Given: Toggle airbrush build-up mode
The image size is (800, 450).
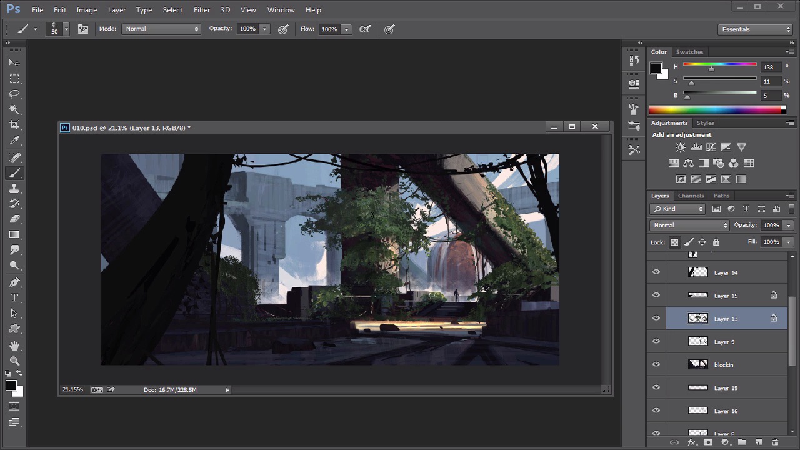Looking at the screenshot, I should [x=365, y=29].
